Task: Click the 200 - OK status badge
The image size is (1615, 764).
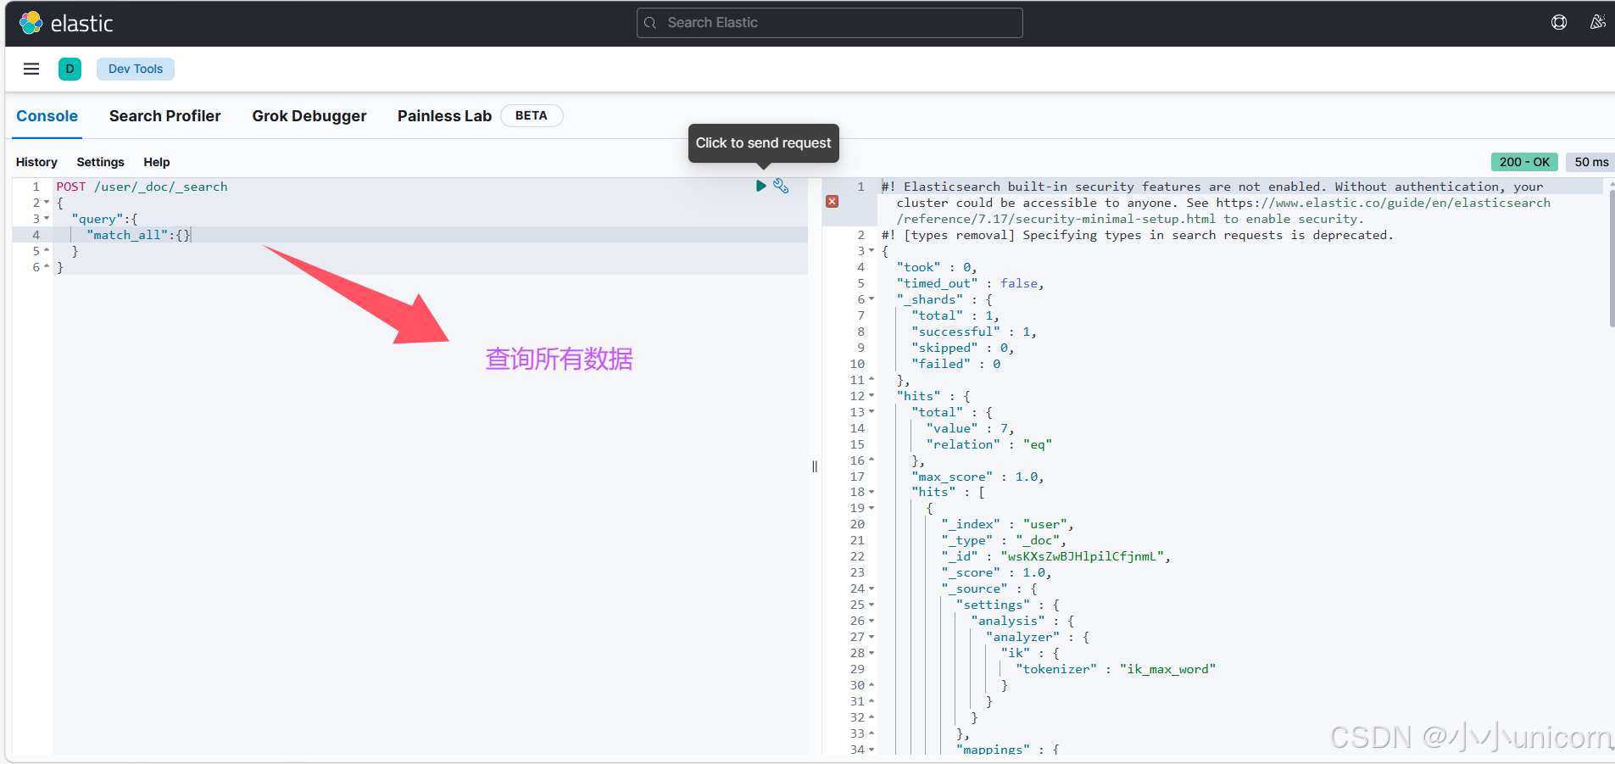Action: click(x=1524, y=162)
